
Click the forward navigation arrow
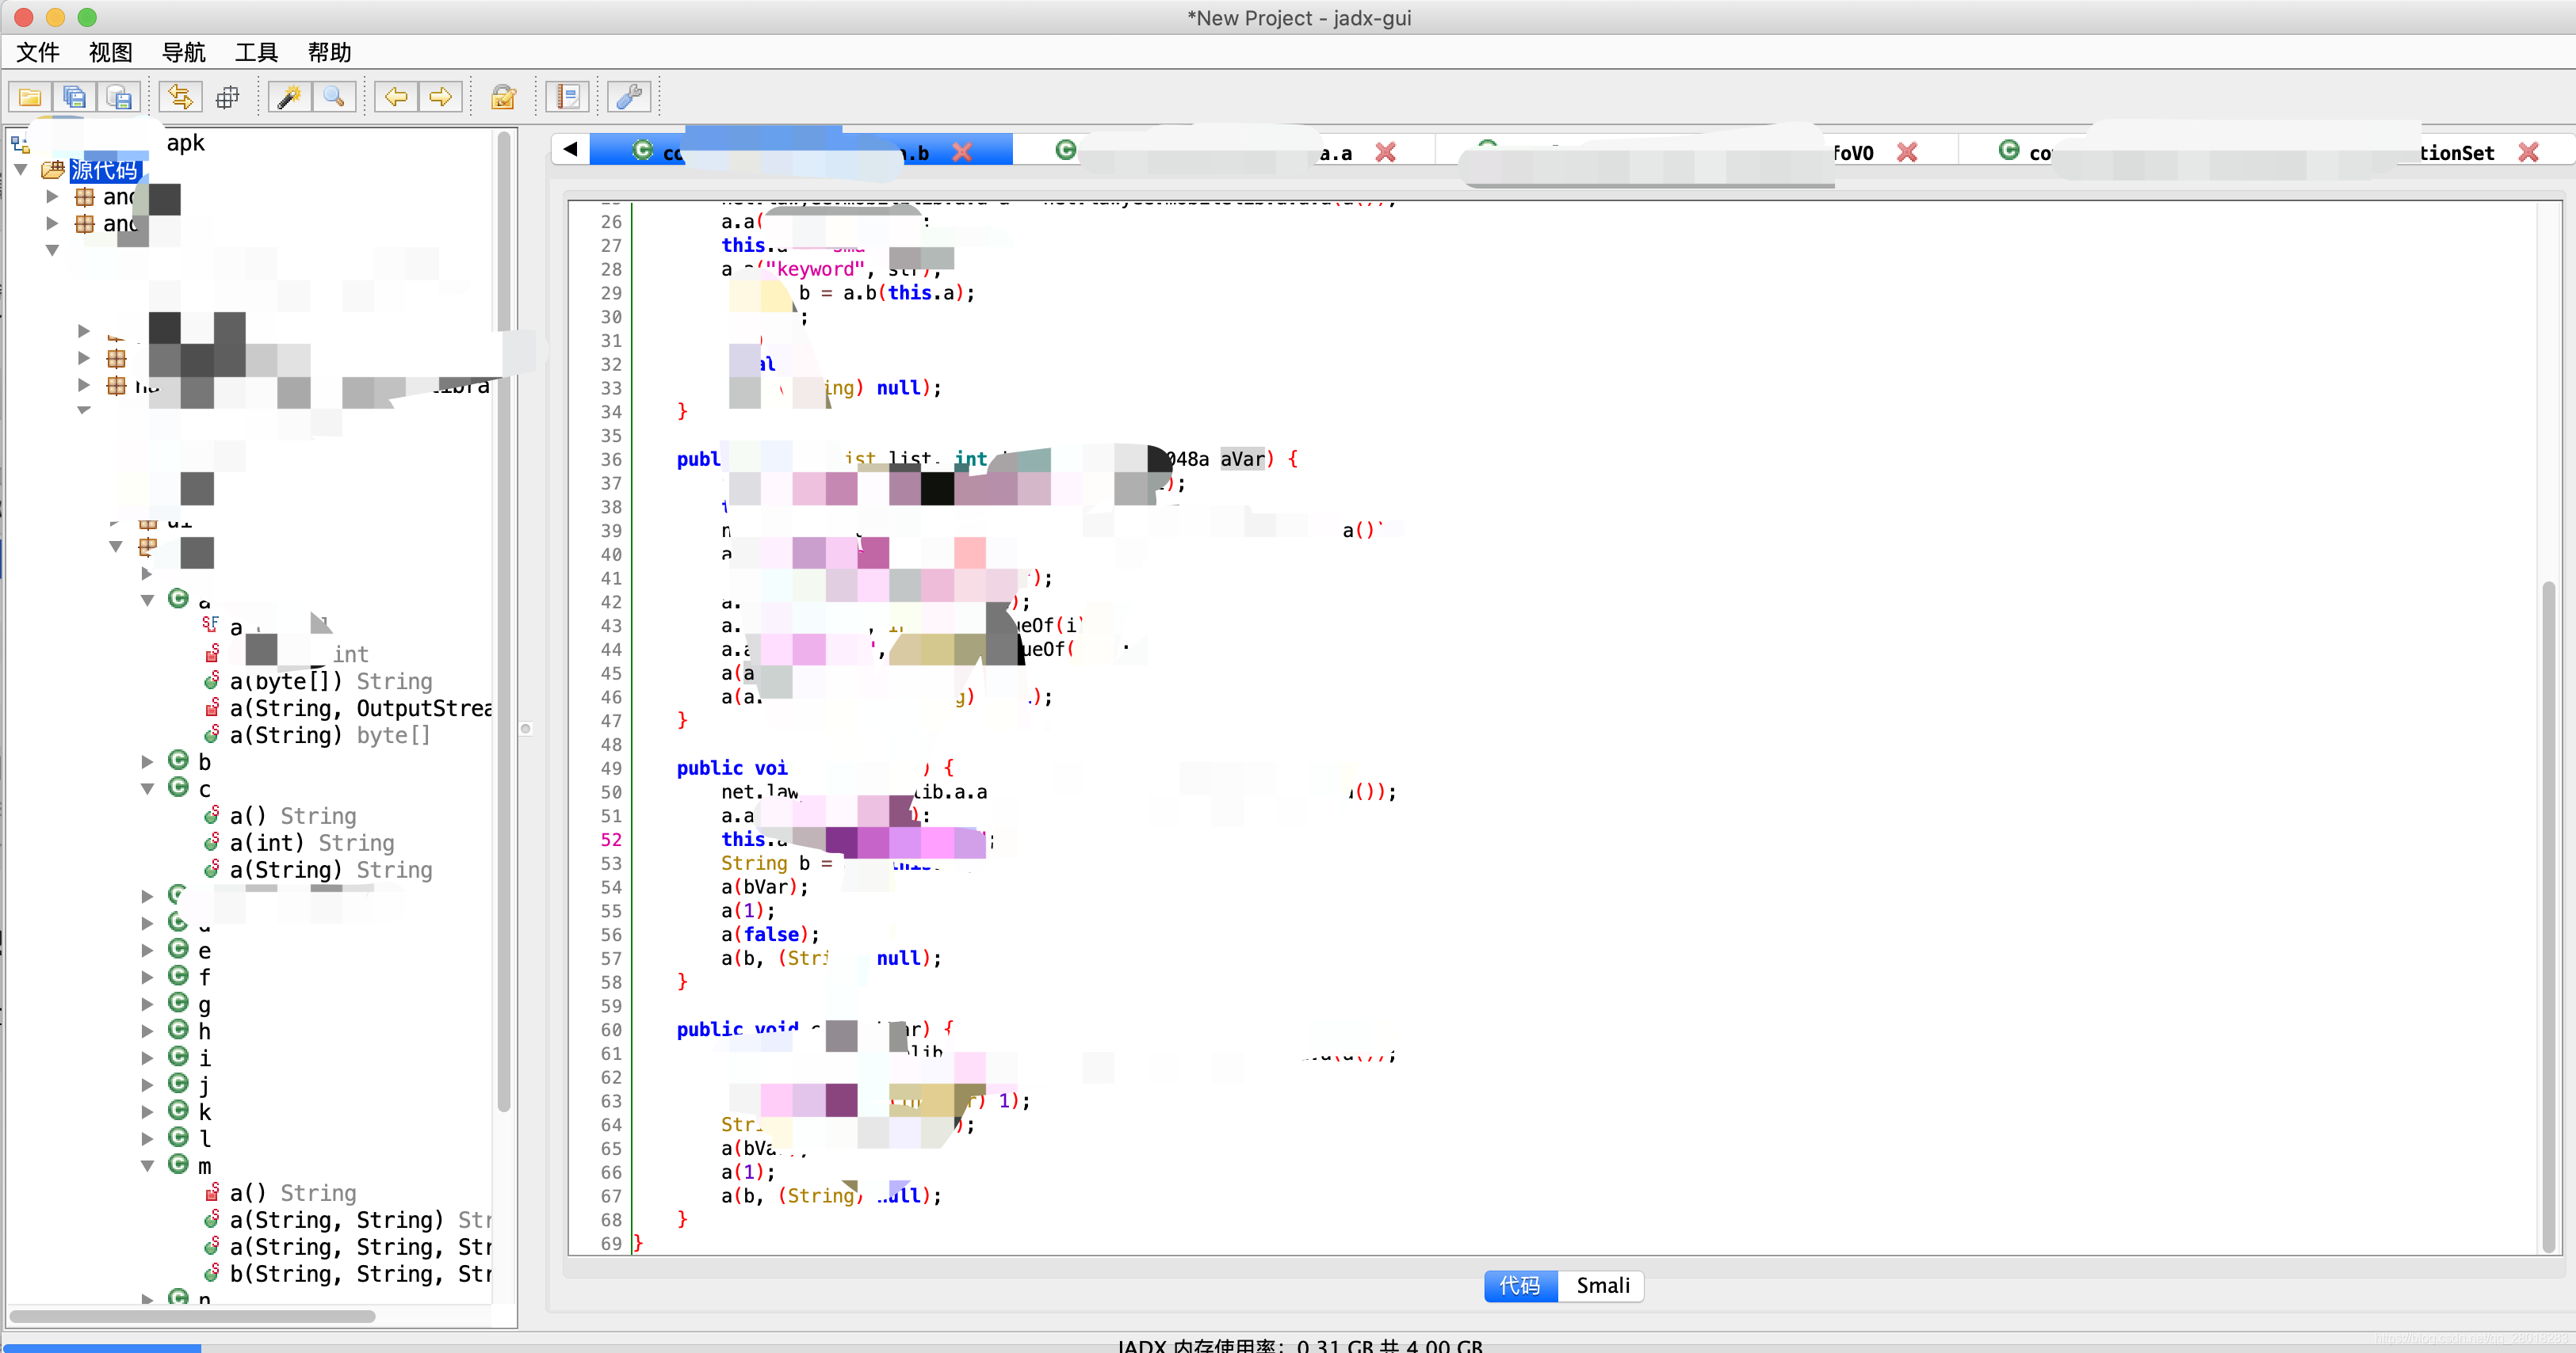[440, 97]
